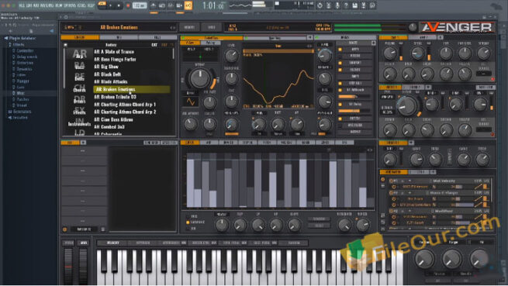Load preset AR Broken Tribute 03

point(115,97)
